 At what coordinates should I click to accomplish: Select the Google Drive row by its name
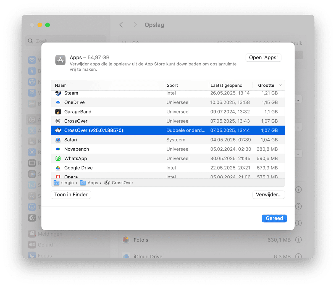point(78,168)
